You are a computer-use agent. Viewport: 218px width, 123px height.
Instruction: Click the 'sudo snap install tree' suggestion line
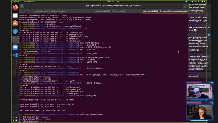pyautogui.click(x=47, y=104)
